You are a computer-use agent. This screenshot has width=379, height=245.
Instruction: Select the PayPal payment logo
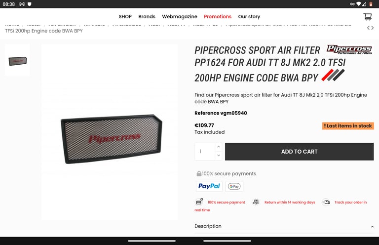[209, 186]
